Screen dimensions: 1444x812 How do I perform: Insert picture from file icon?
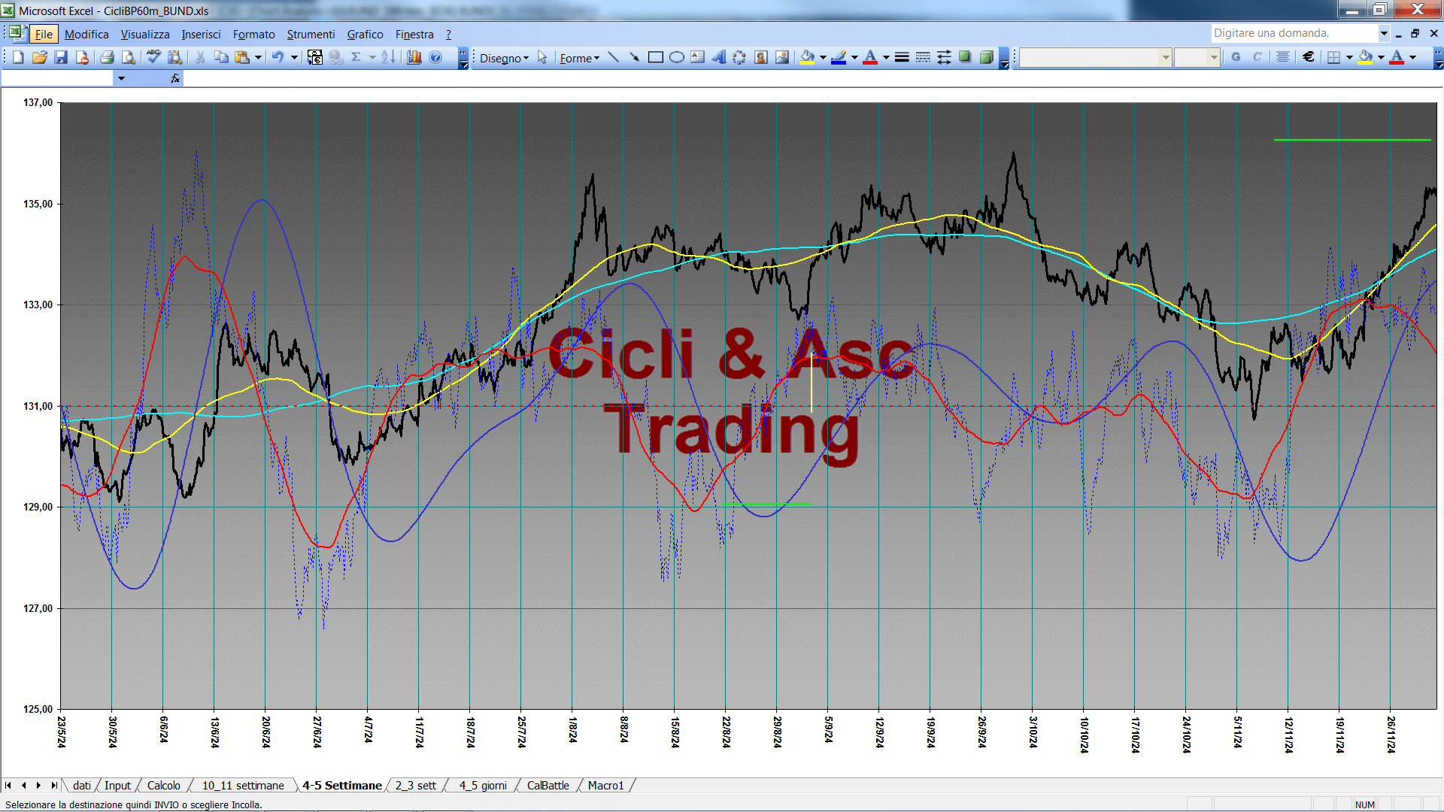tap(782, 58)
